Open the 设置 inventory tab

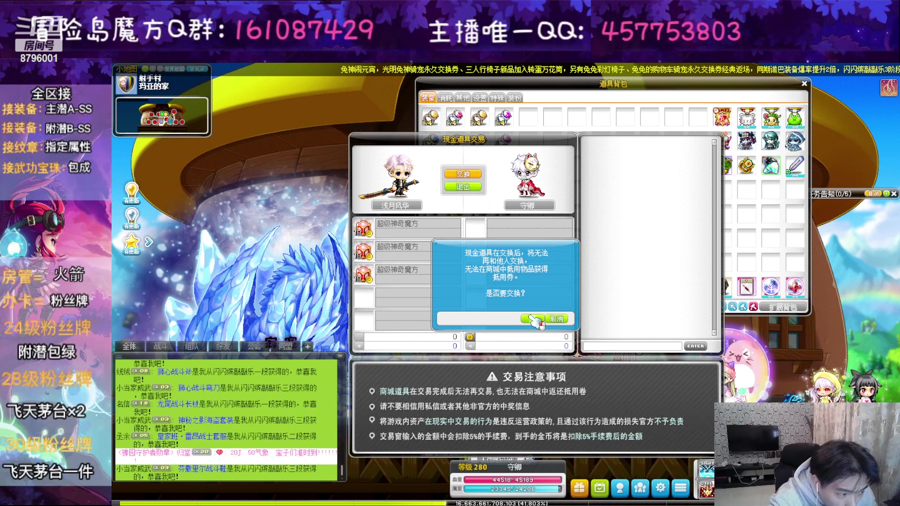(x=480, y=98)
